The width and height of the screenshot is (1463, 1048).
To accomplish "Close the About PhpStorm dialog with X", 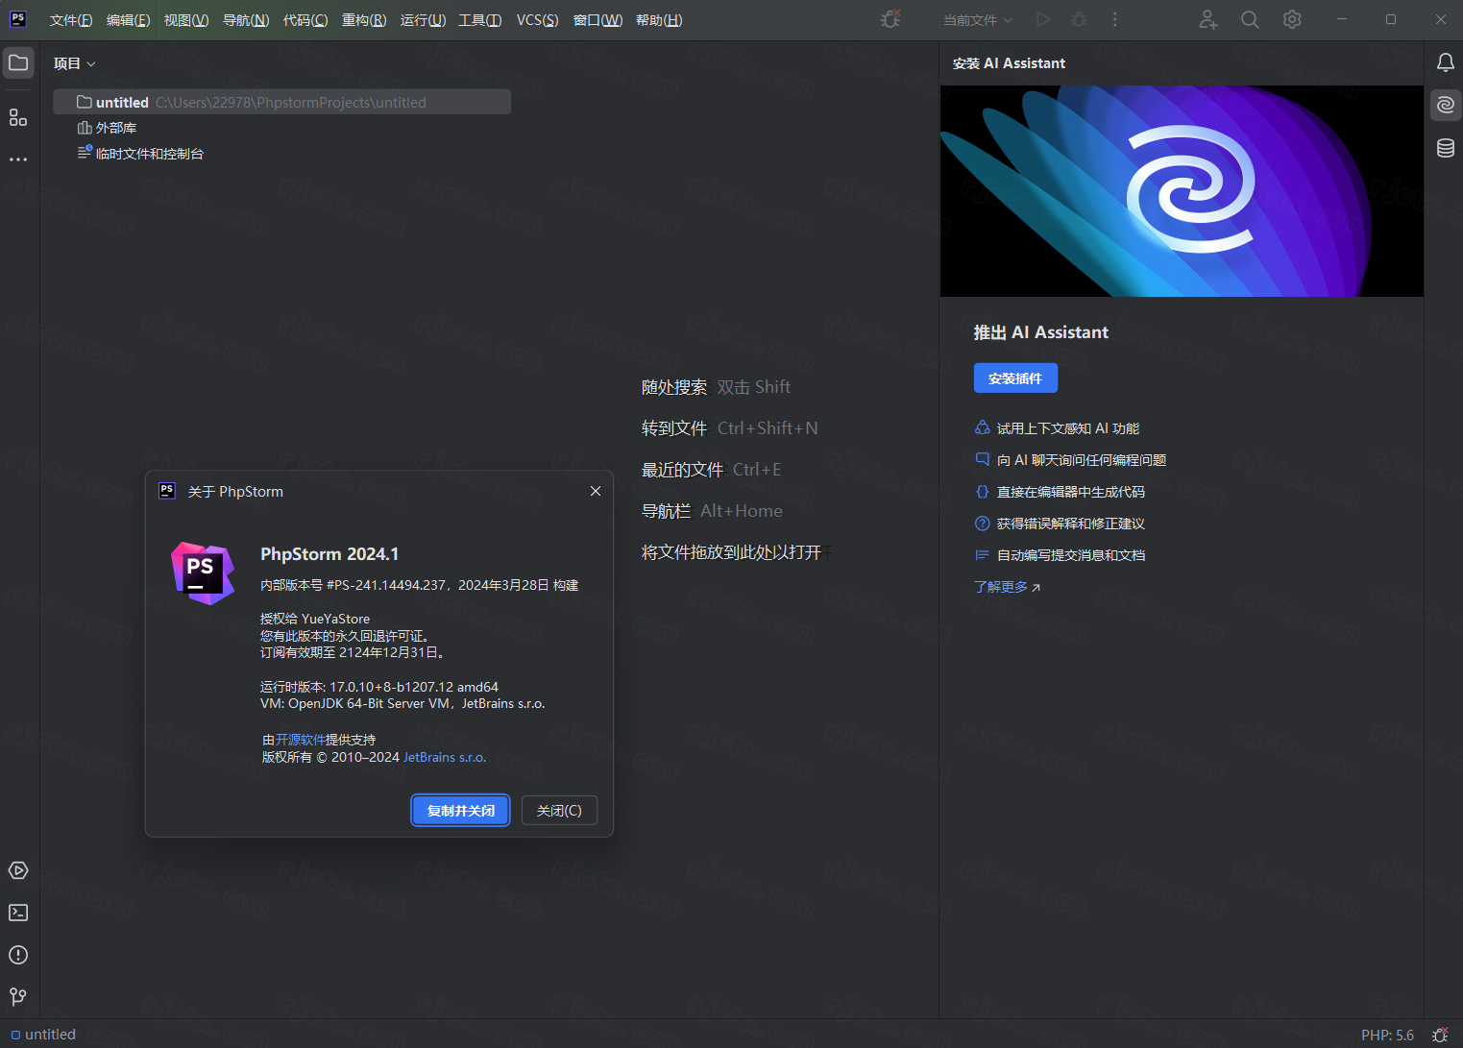I will click(596, 491).
